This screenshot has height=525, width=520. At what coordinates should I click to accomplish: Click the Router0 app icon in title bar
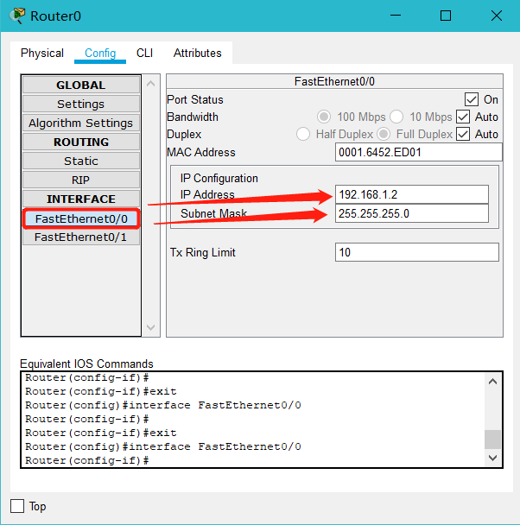click(16, 16)
